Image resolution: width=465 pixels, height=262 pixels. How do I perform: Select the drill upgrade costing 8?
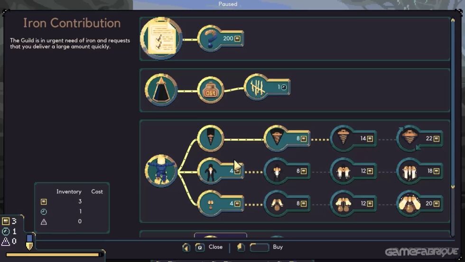click(x=287, y=139)
